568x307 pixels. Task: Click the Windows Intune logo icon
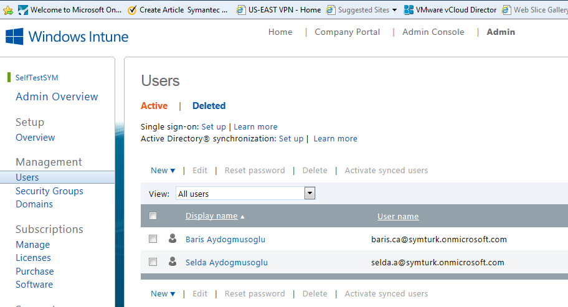(x=14, y=37)
